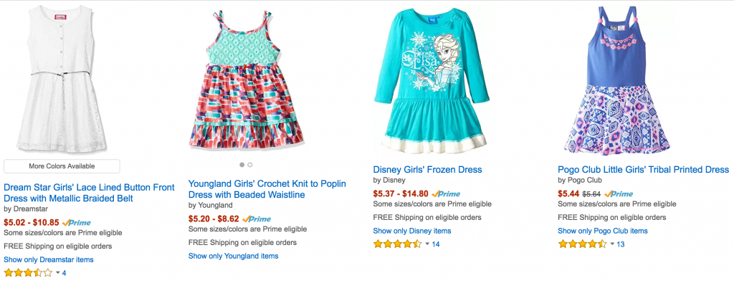Expand rating breakdown arrow beside 4 reviews

[x=57, y=273]
